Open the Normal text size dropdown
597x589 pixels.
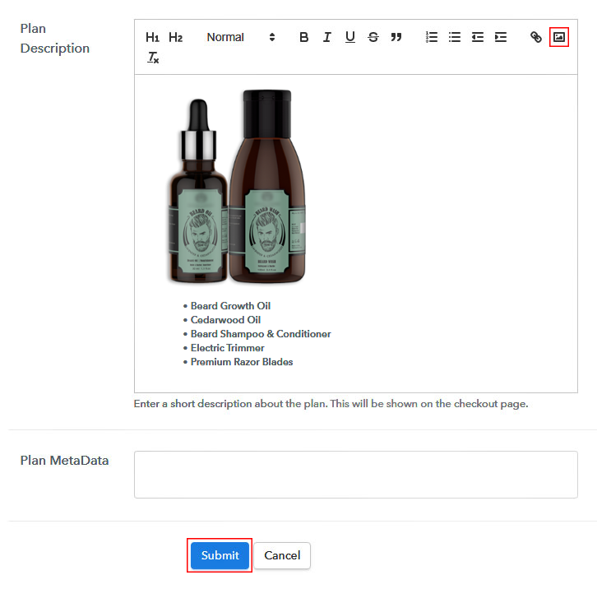click(240, 37)
